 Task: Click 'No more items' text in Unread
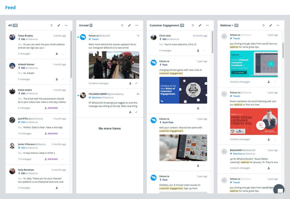(110, 129)
